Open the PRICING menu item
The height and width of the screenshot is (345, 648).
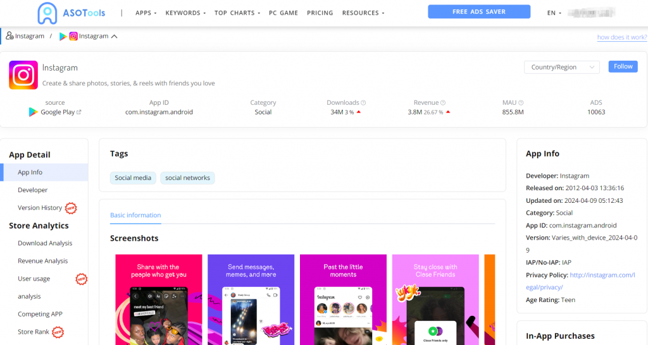[320, 13]
